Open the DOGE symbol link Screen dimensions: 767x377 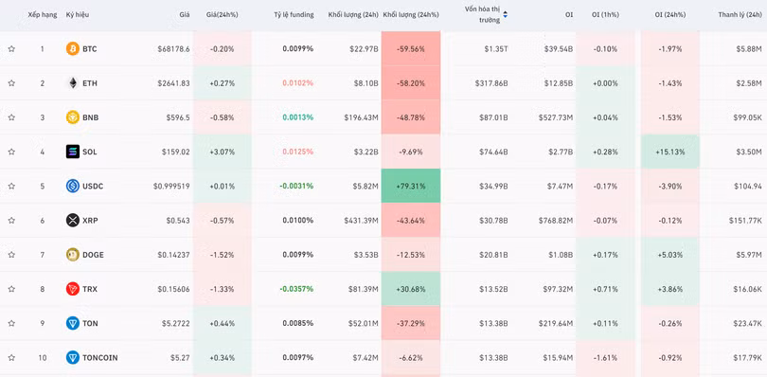(x=93, y=255)
